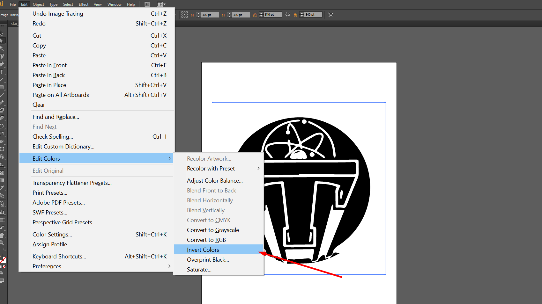The height and width of the screenshot is (304, 542).
Task: Select the Line Segment tool
Action: pyautogui.click(x=2, y=80)
